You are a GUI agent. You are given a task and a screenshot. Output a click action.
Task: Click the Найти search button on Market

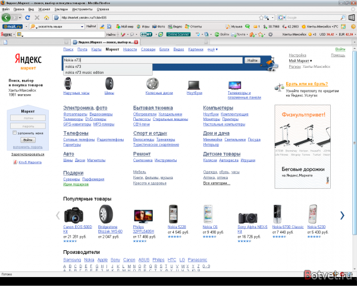(x=252, y=60)
